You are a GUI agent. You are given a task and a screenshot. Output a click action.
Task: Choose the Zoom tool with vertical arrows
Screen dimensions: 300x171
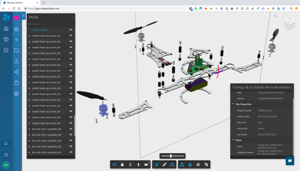pyautogui.click(x=130, y=164)
